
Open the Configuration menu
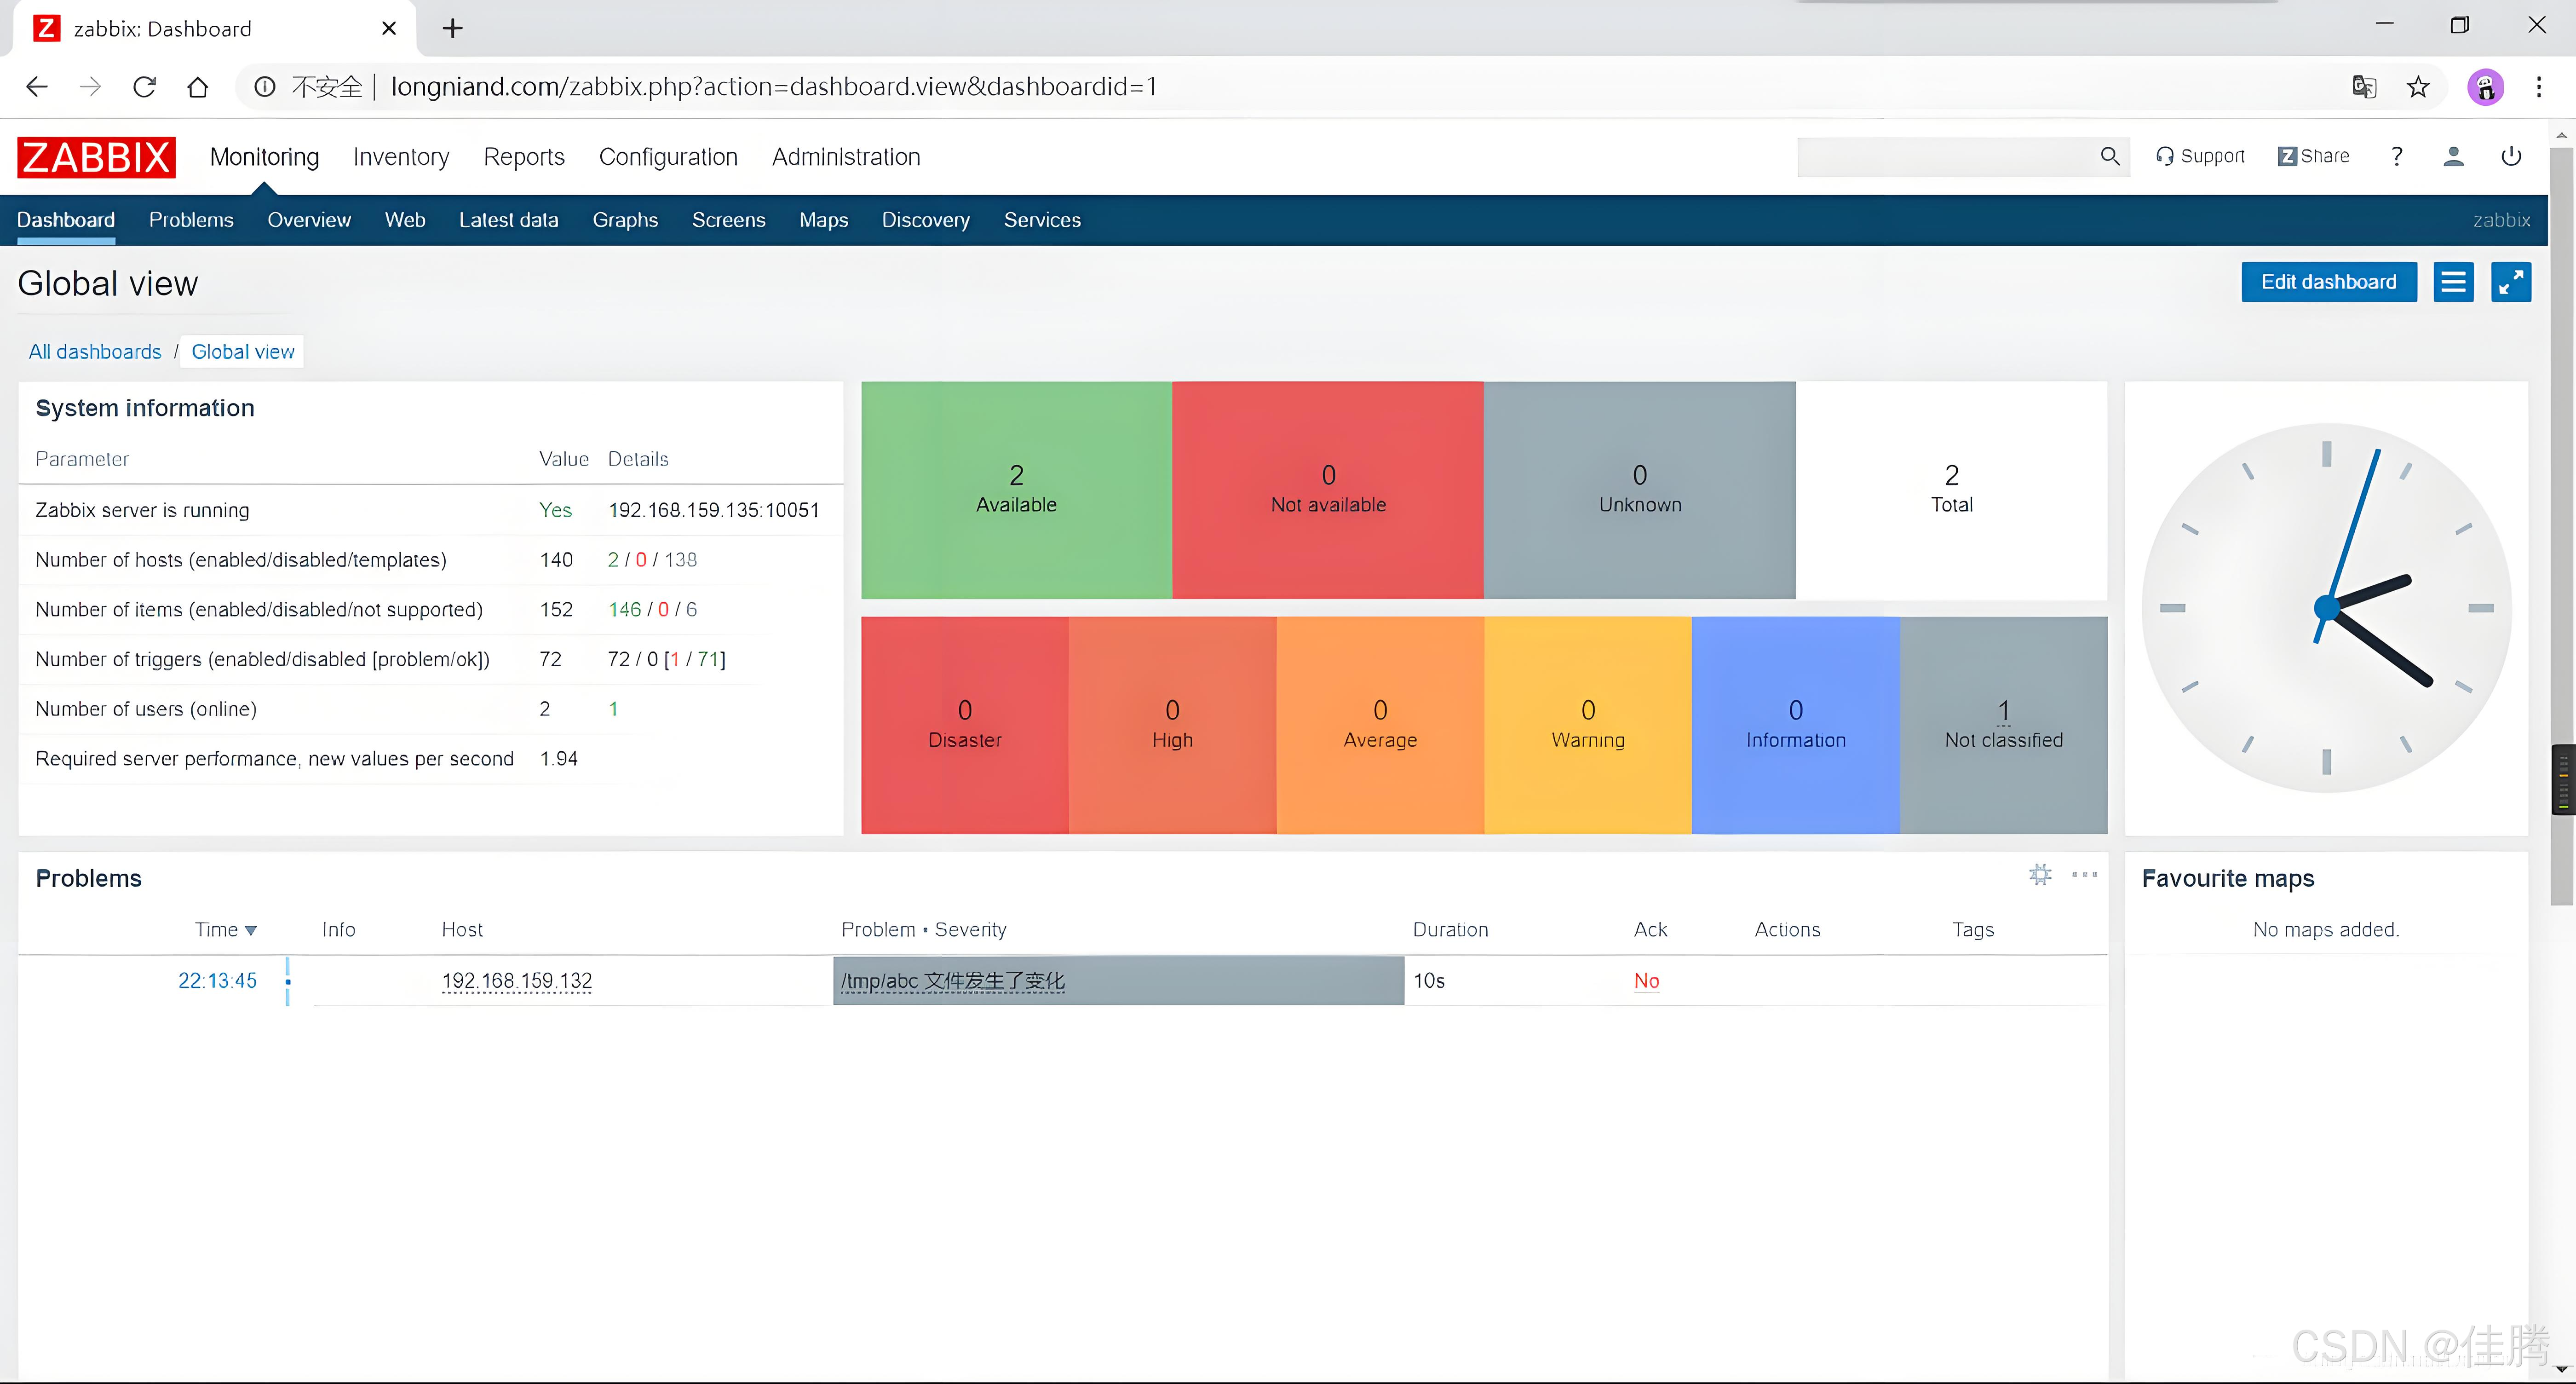668,157
